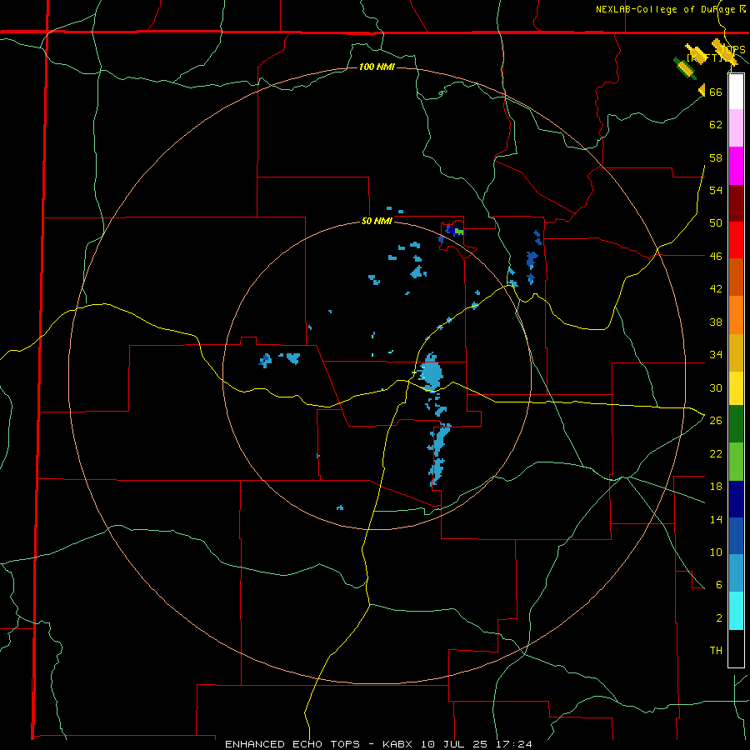Click legend value 54
The image size is (750, 750).
[x=716, y=190]
